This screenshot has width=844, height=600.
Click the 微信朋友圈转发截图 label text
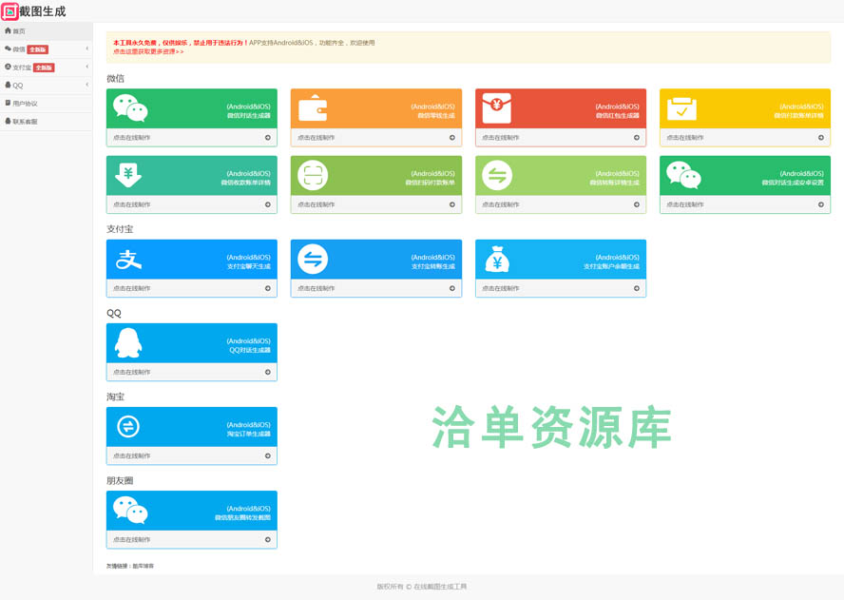(x=242, y=517)
